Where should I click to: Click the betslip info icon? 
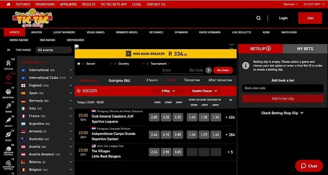(246, 66)
